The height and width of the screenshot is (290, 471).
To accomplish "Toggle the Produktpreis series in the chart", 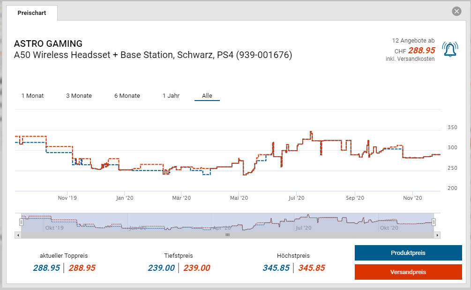I will pyautogui.click(x=408, y=253).
